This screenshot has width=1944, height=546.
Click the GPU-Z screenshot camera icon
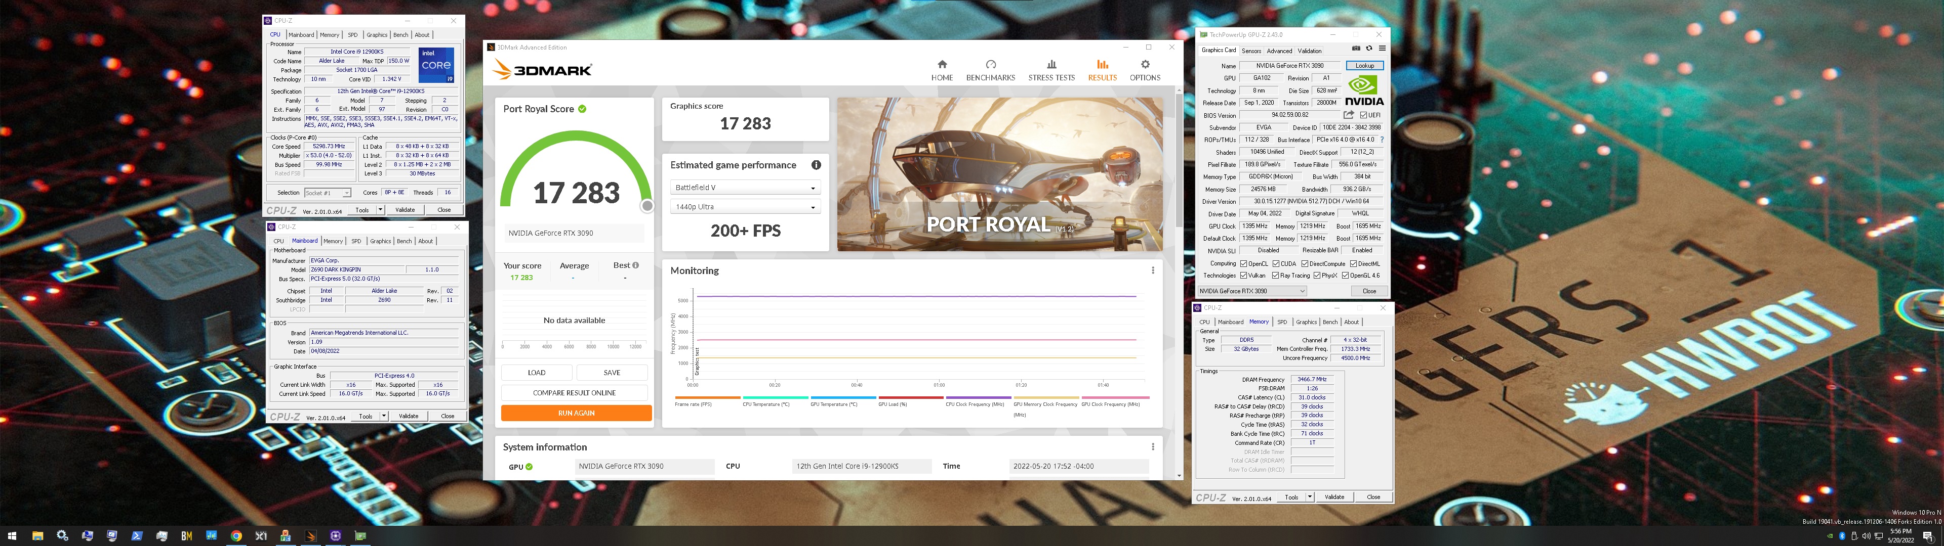tap(1356, 48)
